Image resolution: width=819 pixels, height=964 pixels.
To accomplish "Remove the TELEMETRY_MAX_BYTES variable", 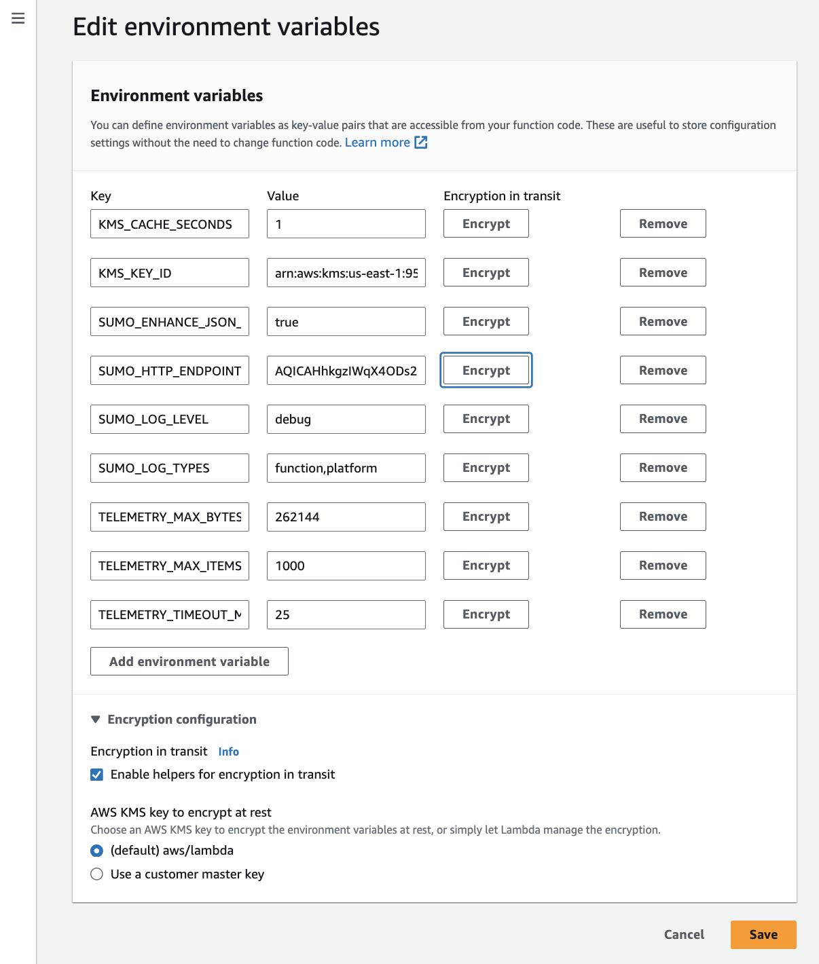I will pos(662,516).
